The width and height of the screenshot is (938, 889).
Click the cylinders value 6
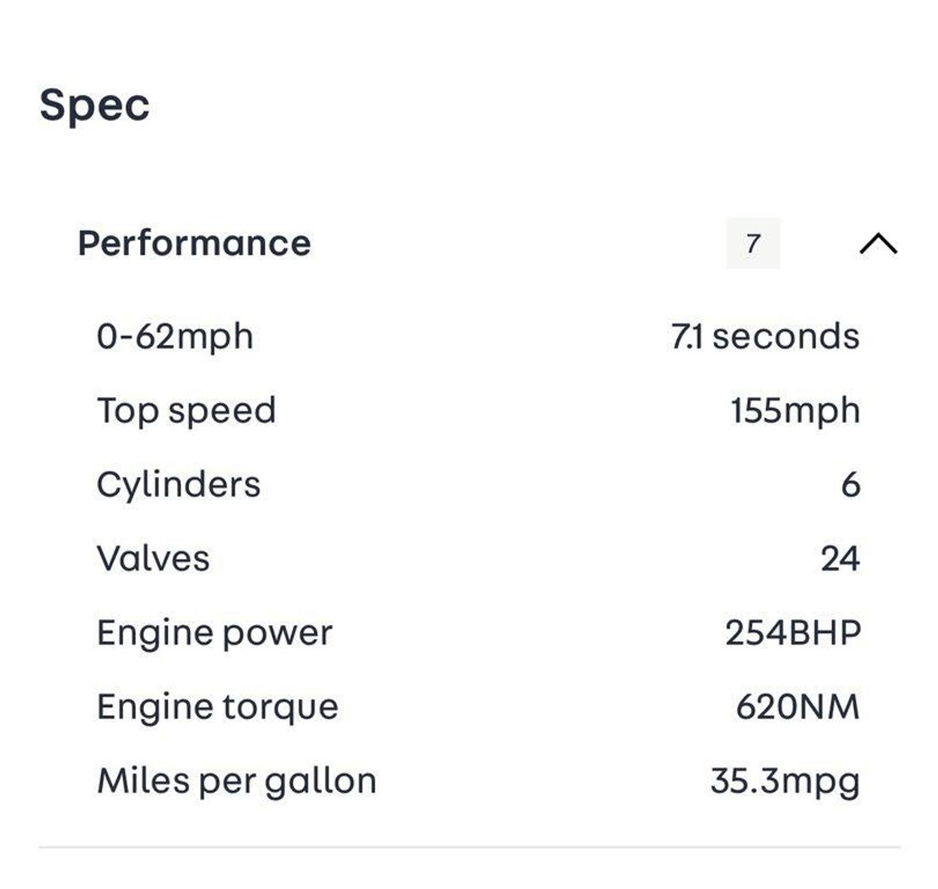pos(851,485)
